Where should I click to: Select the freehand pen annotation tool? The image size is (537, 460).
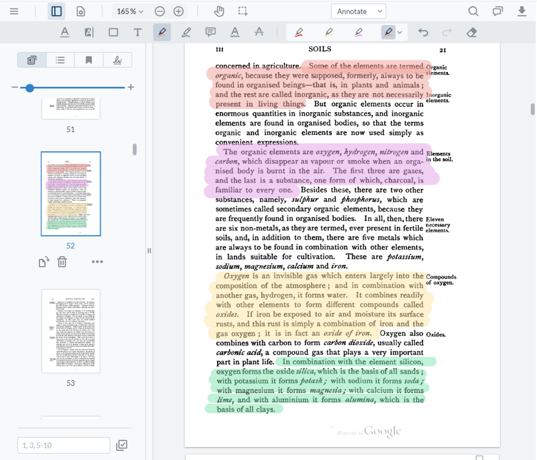coord(185,31)
